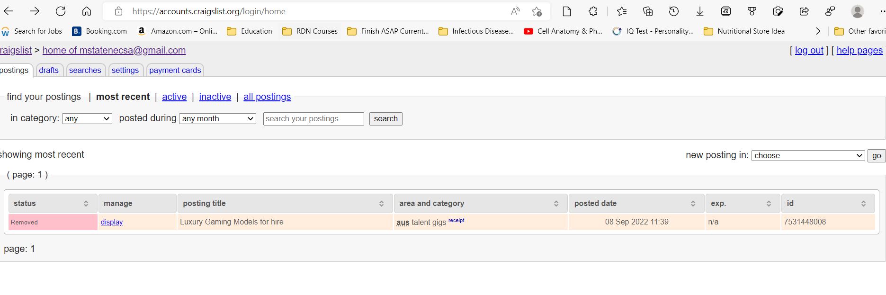Viewport: 886px width, 295px height.
Task: Share this page using share icon
Action: [804, 11]
